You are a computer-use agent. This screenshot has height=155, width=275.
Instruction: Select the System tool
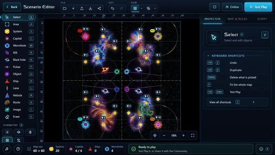coord(19,31)
